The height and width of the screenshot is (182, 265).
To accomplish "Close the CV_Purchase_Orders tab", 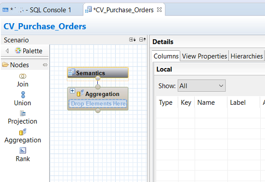I will point(159,10).
